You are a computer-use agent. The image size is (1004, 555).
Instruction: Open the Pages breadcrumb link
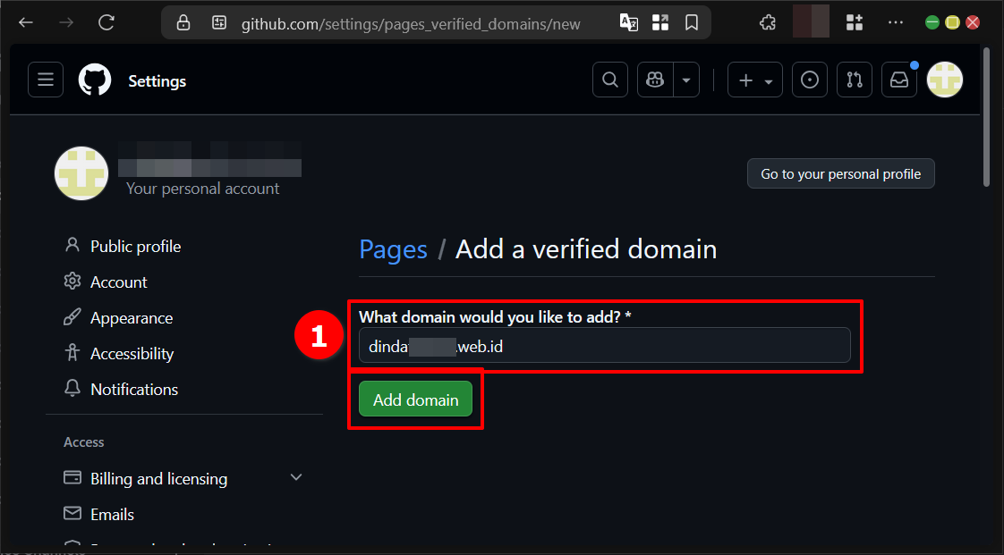pos(393,249)
